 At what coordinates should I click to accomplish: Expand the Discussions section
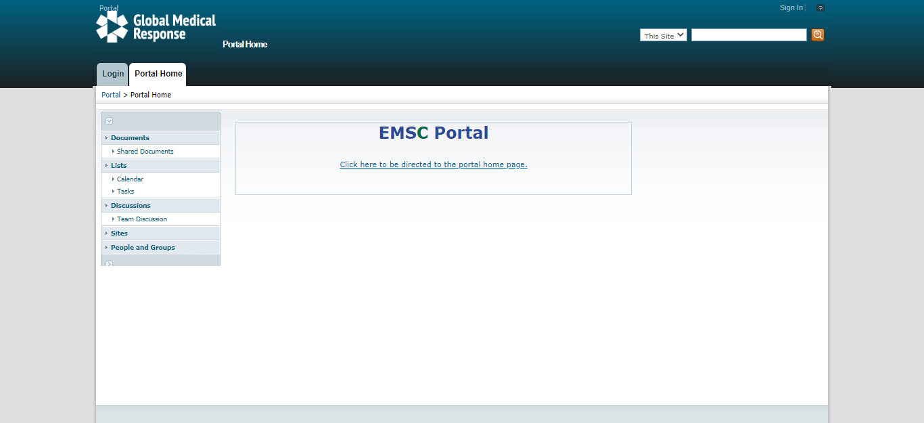coord(130,205)
